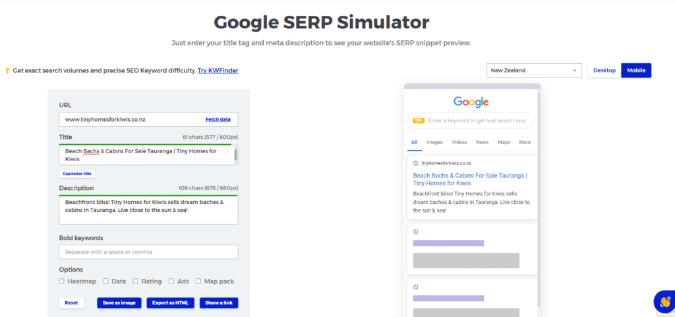Click into the Description text area

pyautogui.click(x=148, y=210)
